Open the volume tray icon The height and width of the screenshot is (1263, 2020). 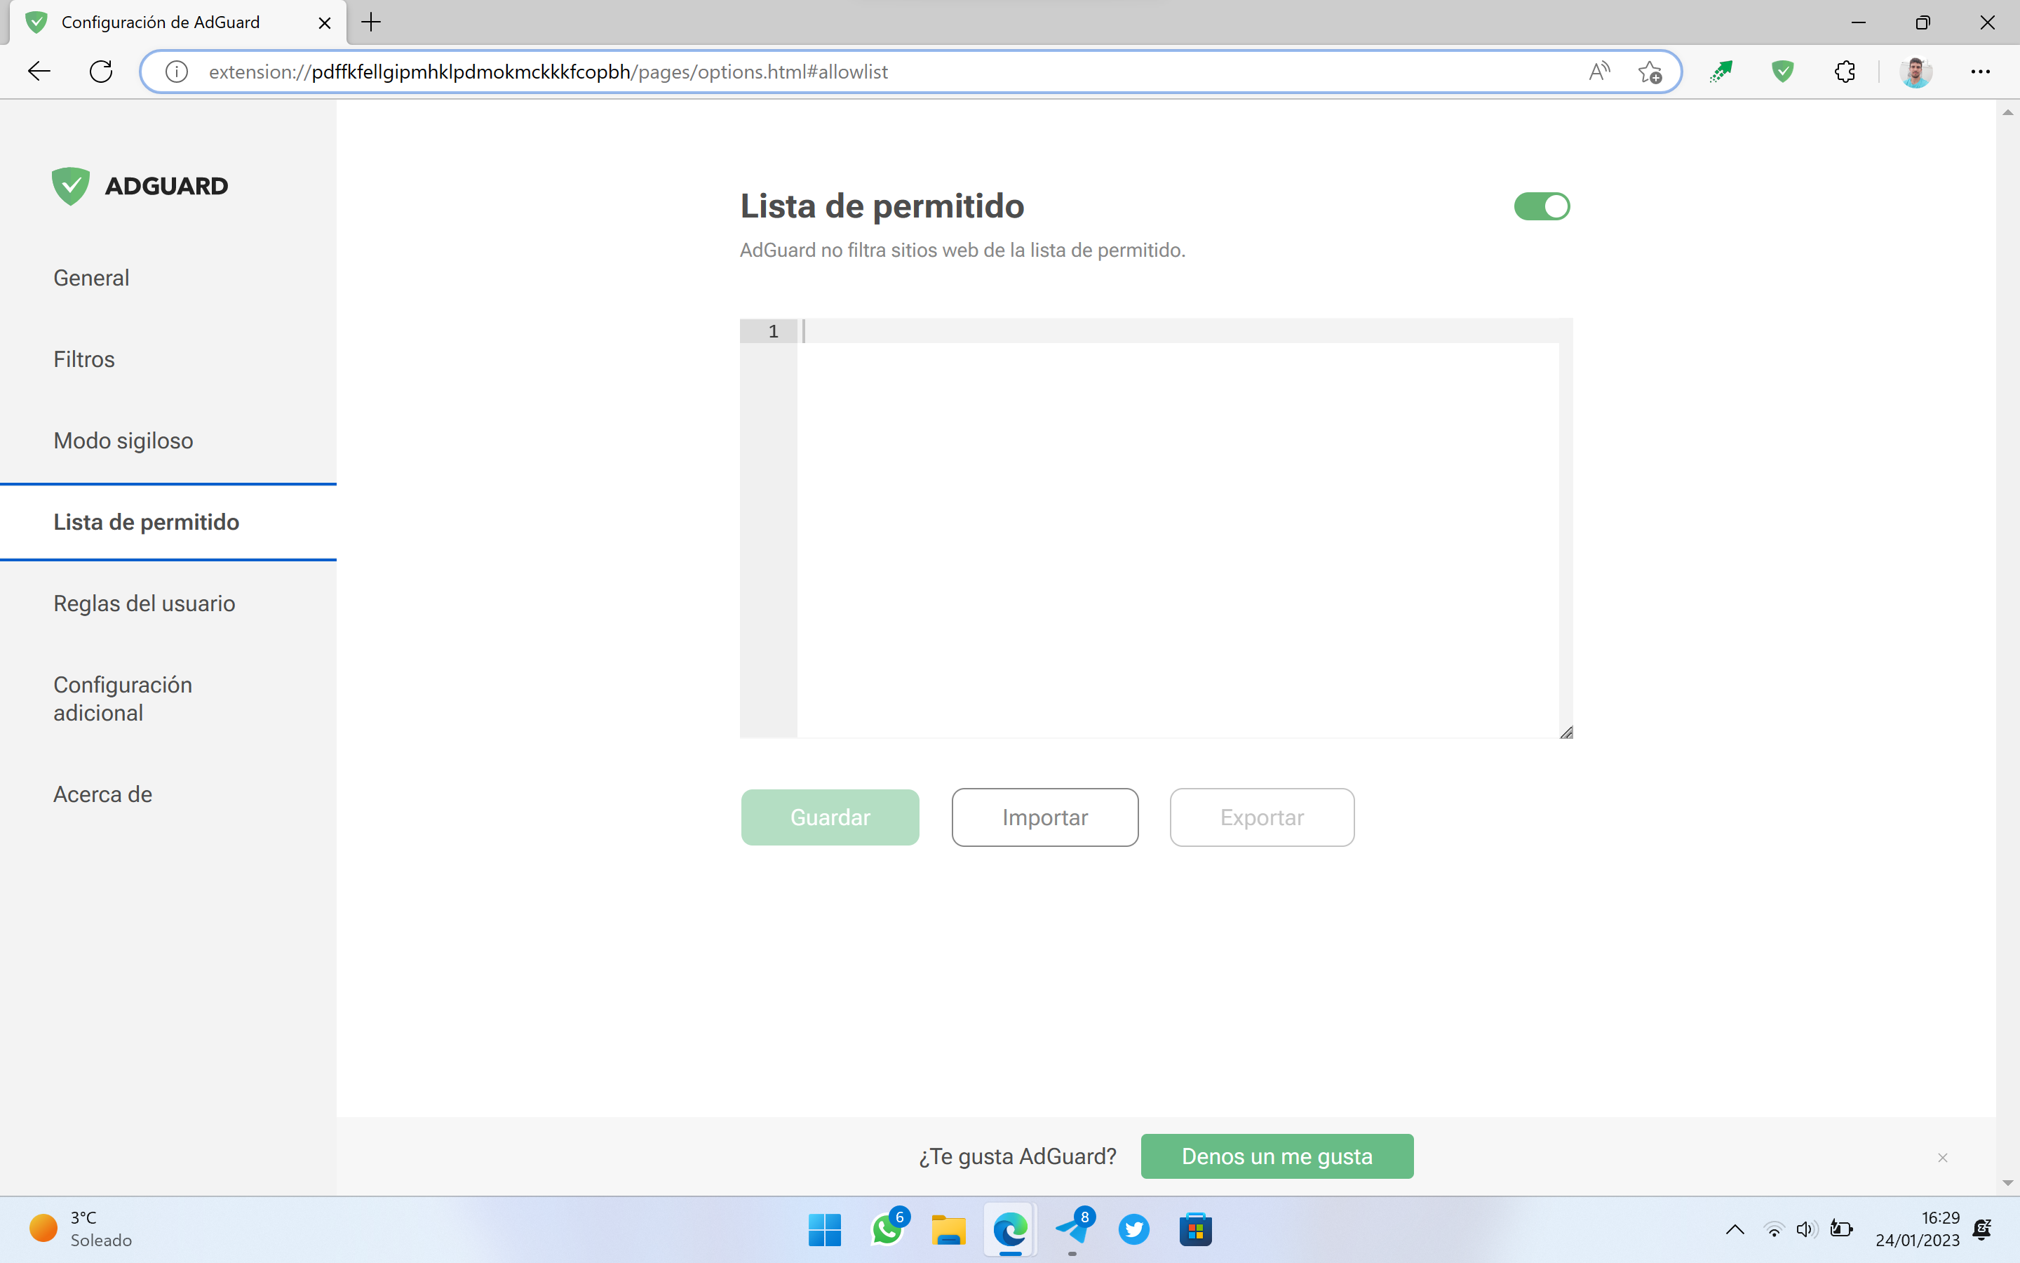pyautogui.click(x=1806, y=1229)
